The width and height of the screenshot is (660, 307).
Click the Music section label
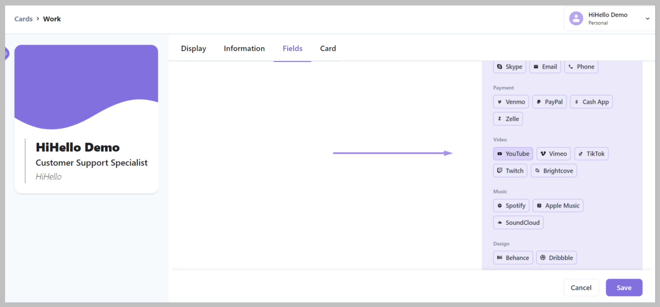(500, 192)
